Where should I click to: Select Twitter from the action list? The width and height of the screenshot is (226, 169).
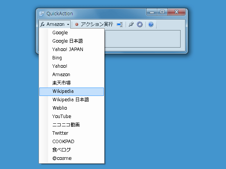(x=71, y=133)
